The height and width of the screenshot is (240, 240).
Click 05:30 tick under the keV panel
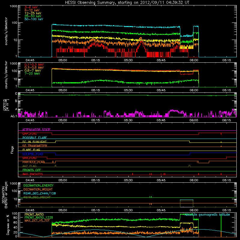(x=128, y=60)
